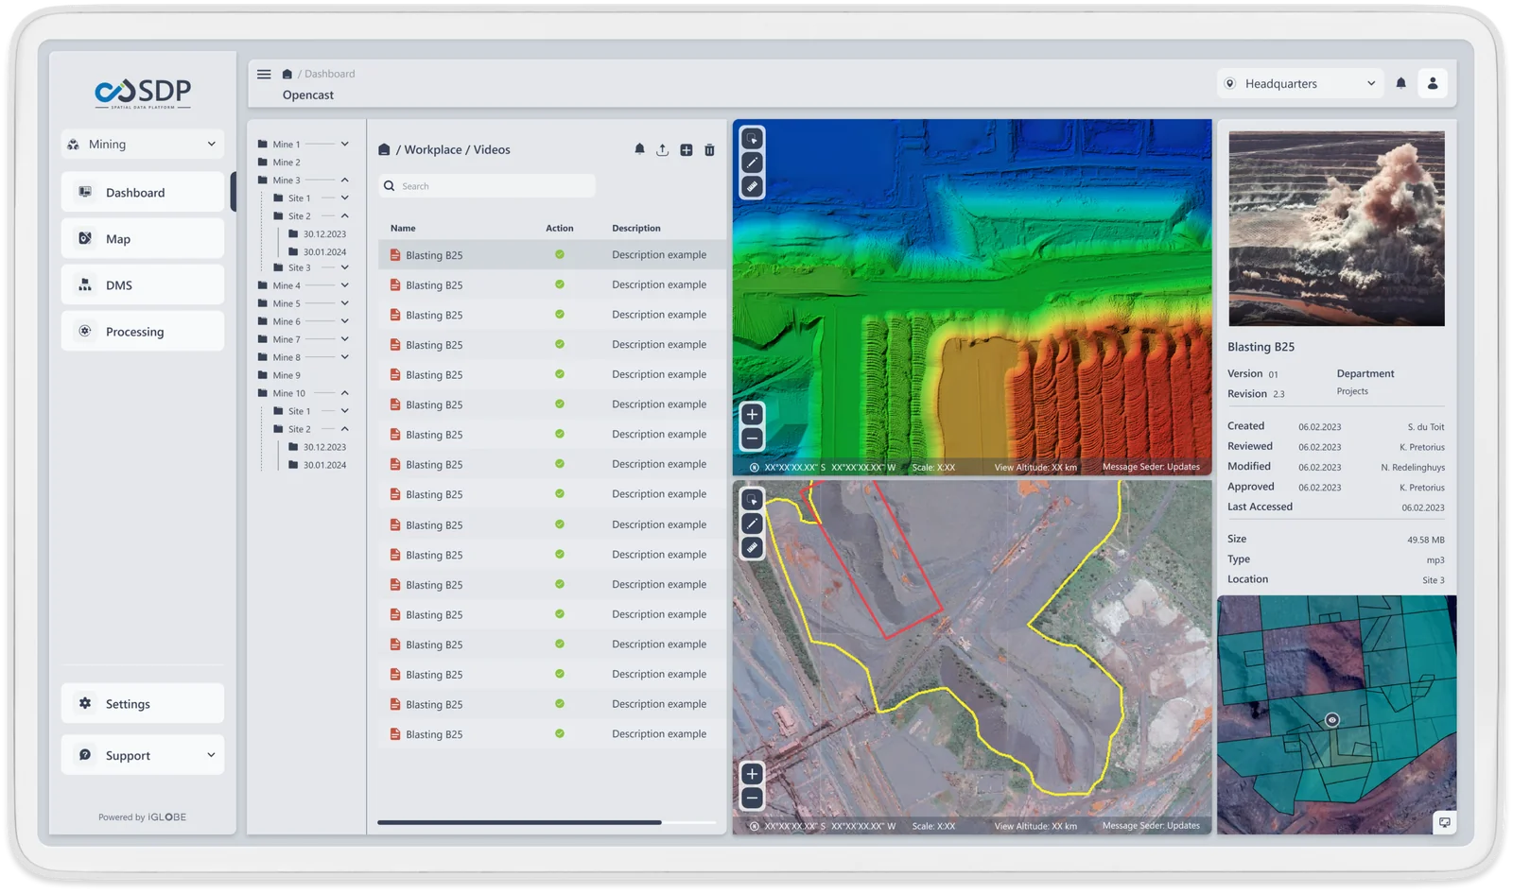Viewport: 1513px width, 894px height.
Task: Select the area selection tool on the elevation map
Action: coord(752,139)
